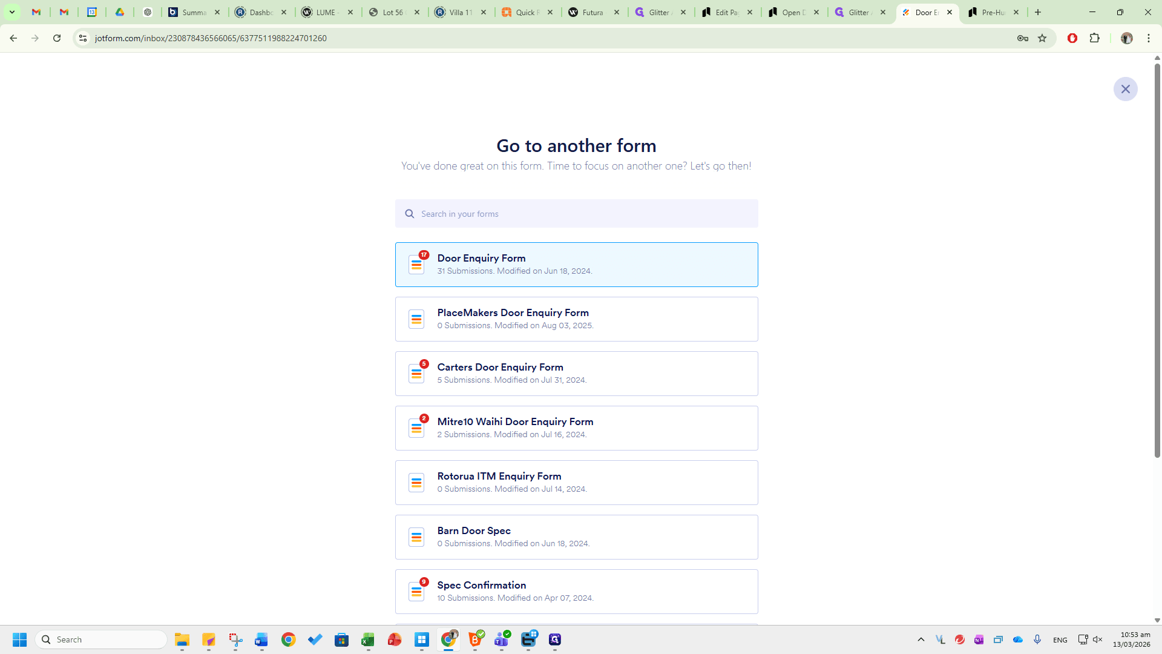Open the tab search dropdown arrow
This screenshot has width=1162, height=654.
11,12
